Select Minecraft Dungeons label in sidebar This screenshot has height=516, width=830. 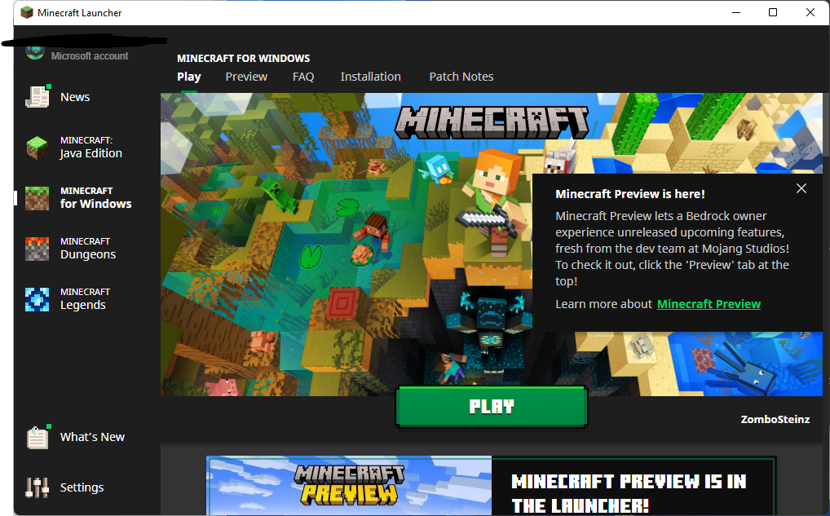pyautogui.click(x=88, y=249)
